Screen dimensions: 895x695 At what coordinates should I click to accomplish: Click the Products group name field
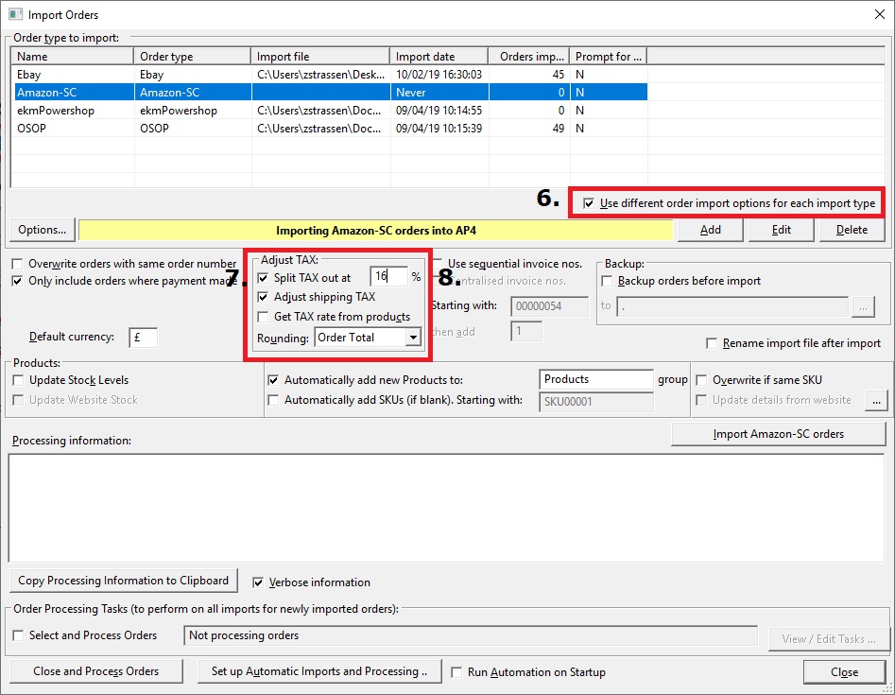(596, 379)
